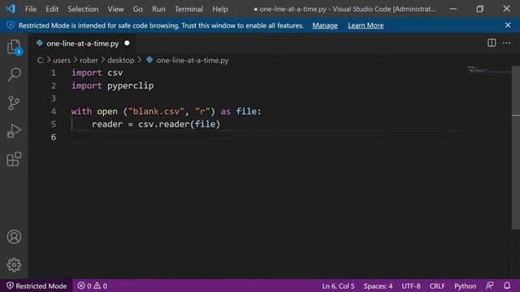Split the editor to the right
The width and height of the screenshot is (520, 292).
[x=492, y=43]
